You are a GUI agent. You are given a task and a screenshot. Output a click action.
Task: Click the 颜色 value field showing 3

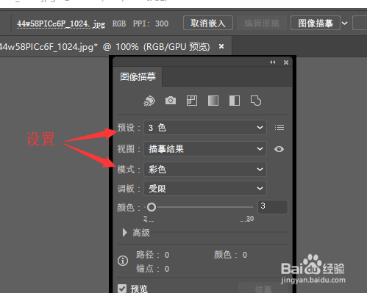click(x=273, y=207)
